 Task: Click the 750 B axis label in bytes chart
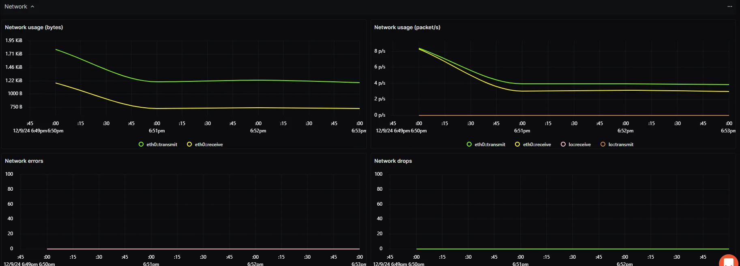tap(16, 107)
